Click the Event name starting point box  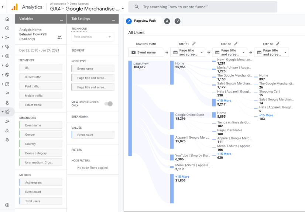point(146,52)
